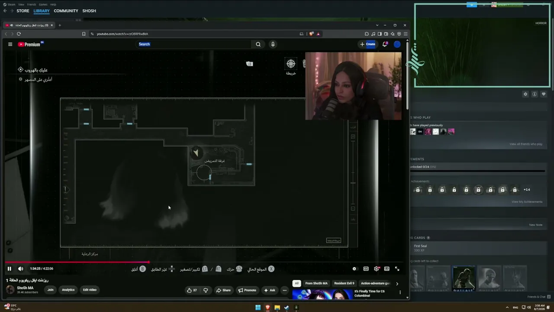Screen dimensions: 554x312
Task: Select the From ShoSh MA chip
Action: click(316, 283)
